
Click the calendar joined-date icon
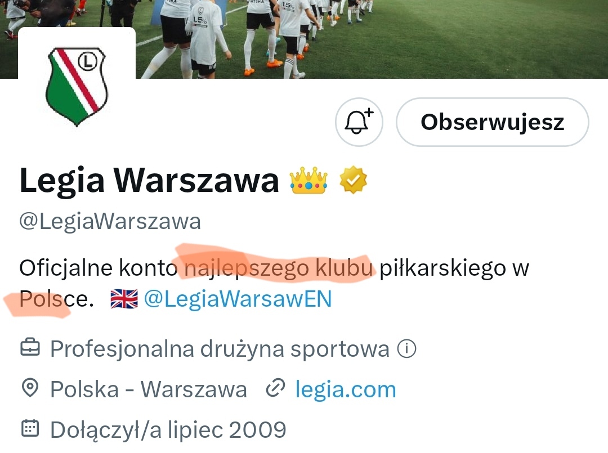[x=30, y=428]
